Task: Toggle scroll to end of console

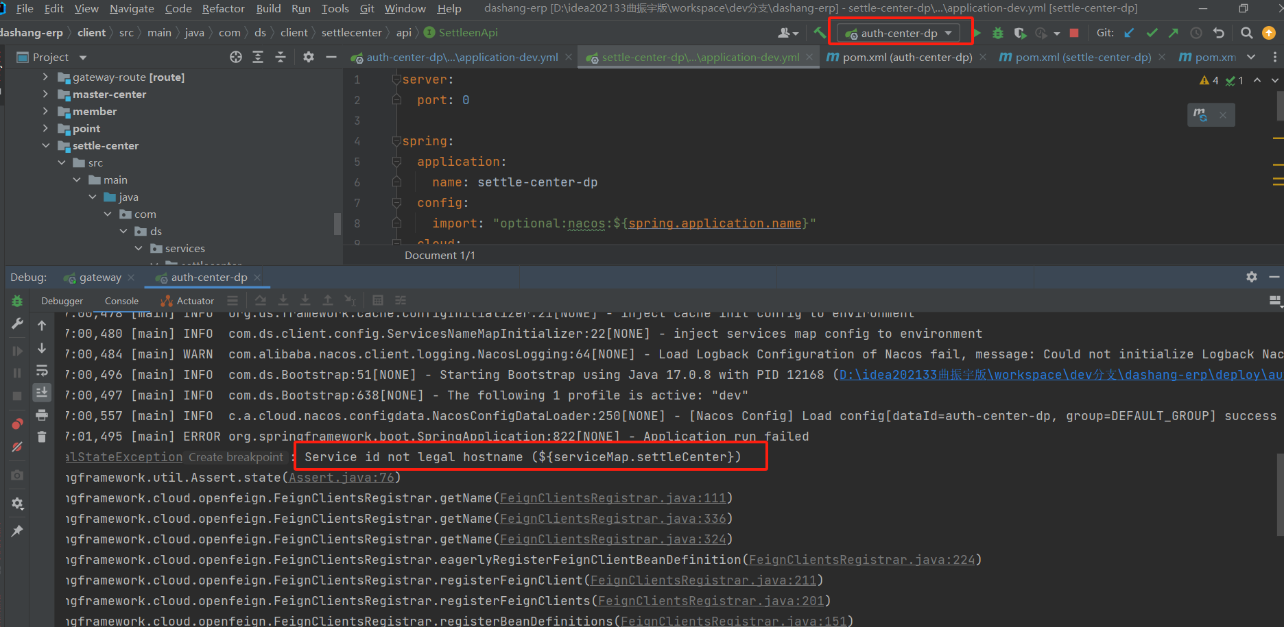Action: click(x=42, y=393)
